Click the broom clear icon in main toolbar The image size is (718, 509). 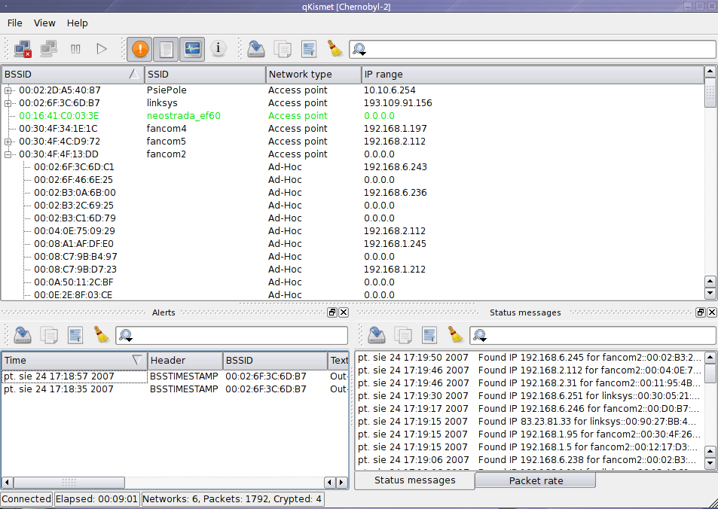pos(335,49)
